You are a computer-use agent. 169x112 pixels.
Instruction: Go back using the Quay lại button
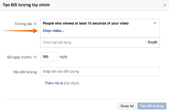(x=127, y=106)
